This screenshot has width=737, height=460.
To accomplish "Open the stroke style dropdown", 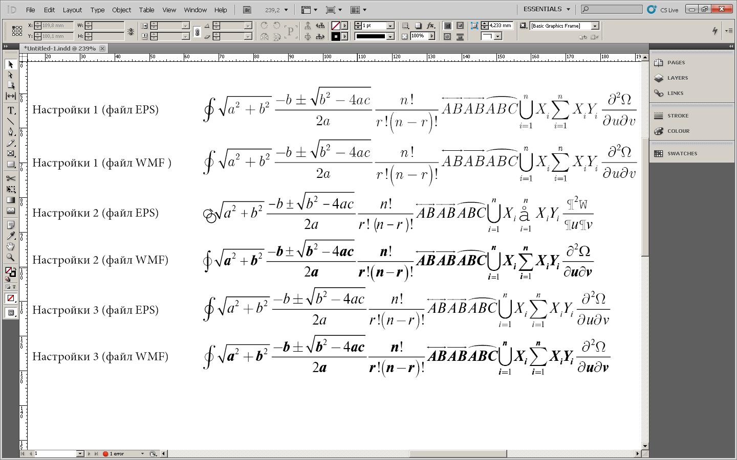I will coord(390,36).
